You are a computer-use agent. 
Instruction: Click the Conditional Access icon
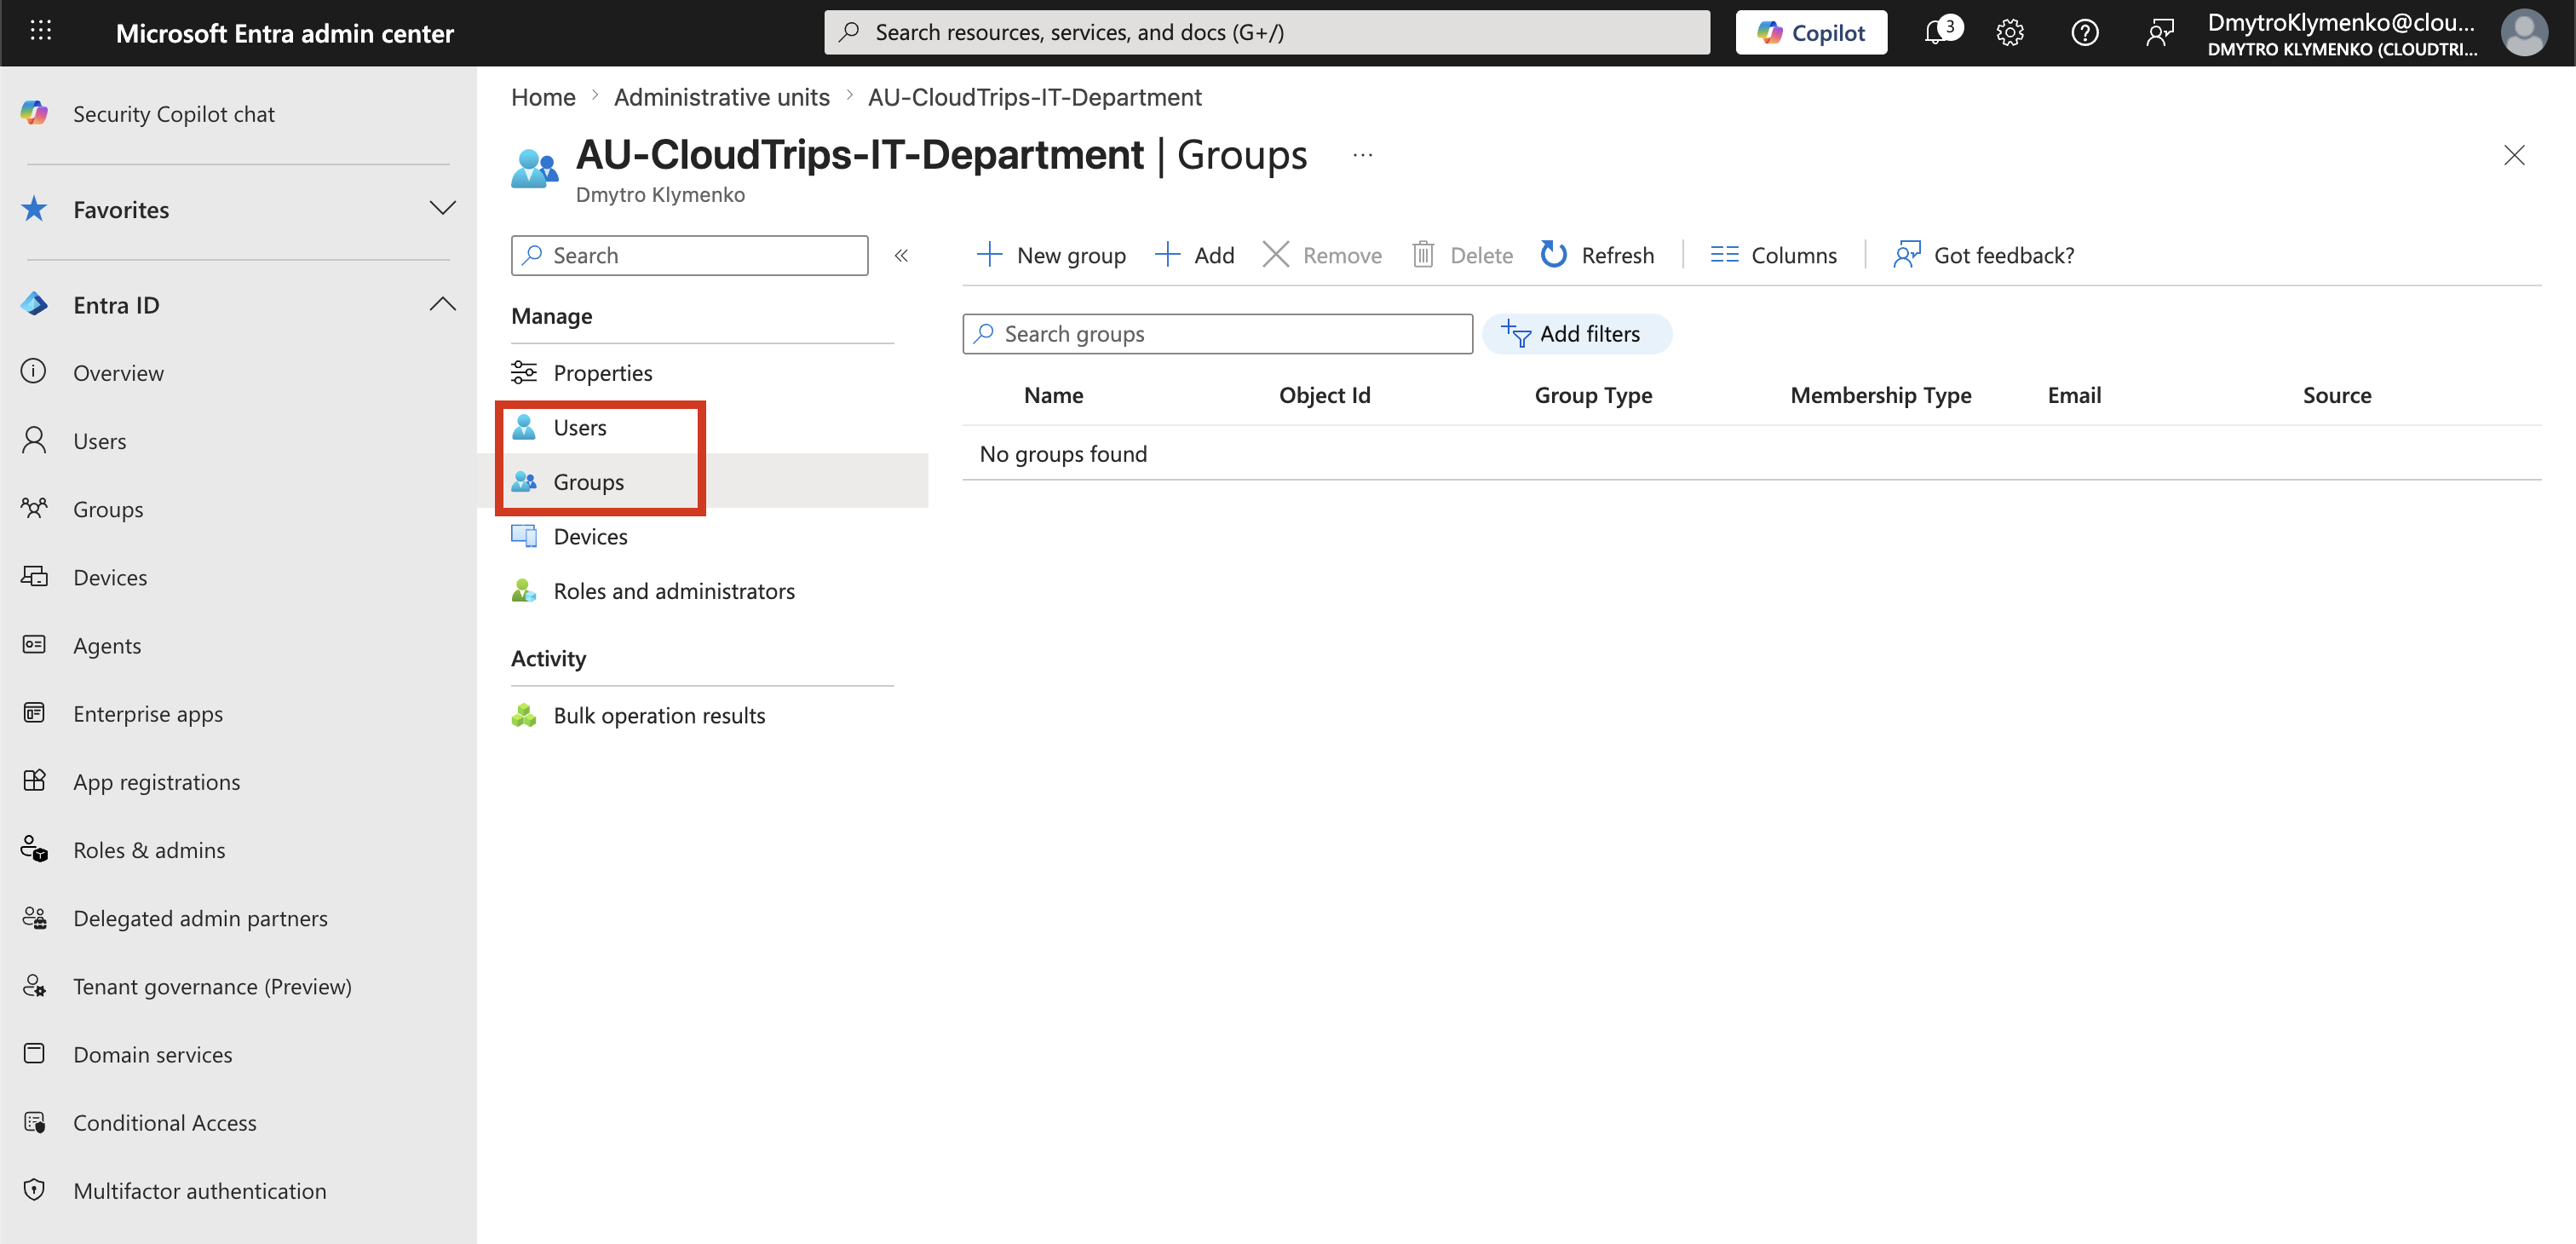(34, 1122)
